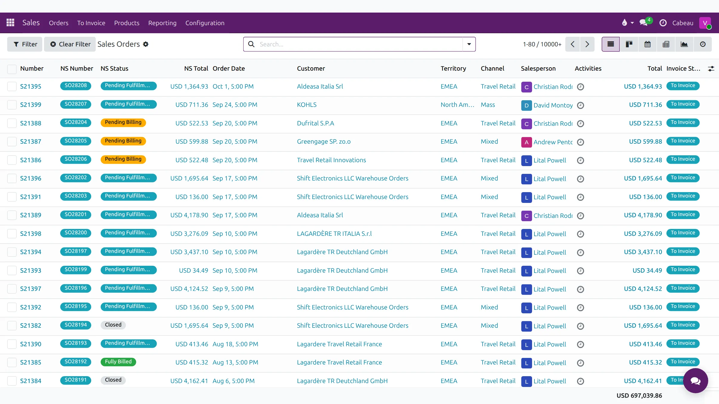Select checkbox for order S21388
The image size is (719, 404).
12,123
